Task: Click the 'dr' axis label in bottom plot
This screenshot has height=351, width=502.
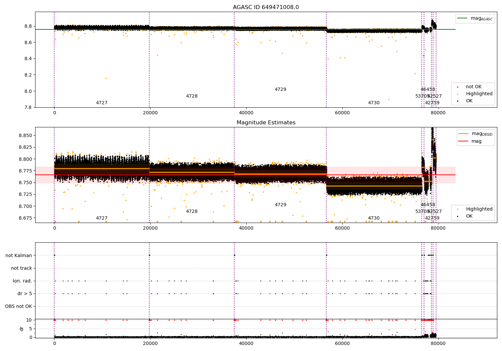Action: (x=22, y=329)
